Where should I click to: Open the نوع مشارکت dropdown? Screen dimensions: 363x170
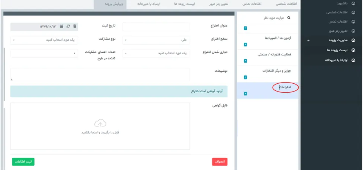tap(44, 39)
